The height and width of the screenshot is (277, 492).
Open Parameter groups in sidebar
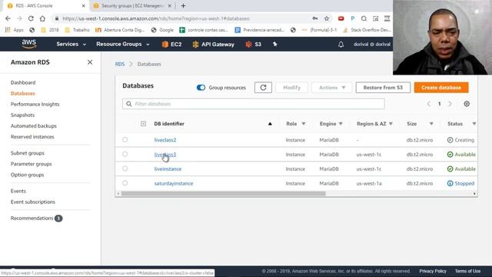[31, 164]
